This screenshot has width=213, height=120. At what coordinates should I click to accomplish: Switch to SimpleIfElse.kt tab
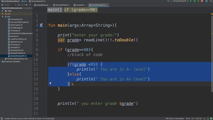tap(42, 5)
